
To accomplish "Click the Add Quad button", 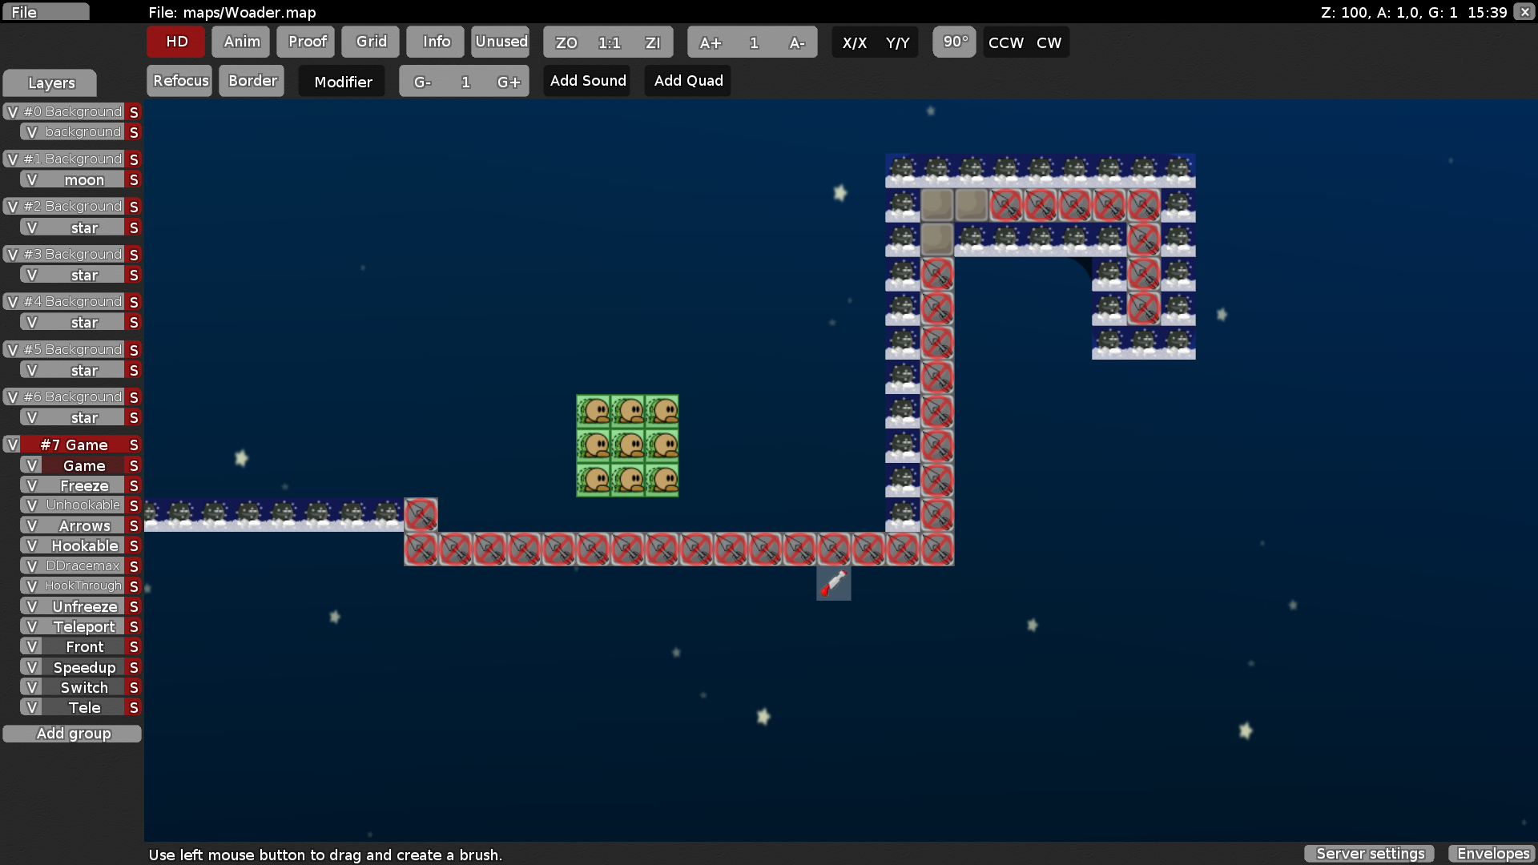I will [688, 81].
